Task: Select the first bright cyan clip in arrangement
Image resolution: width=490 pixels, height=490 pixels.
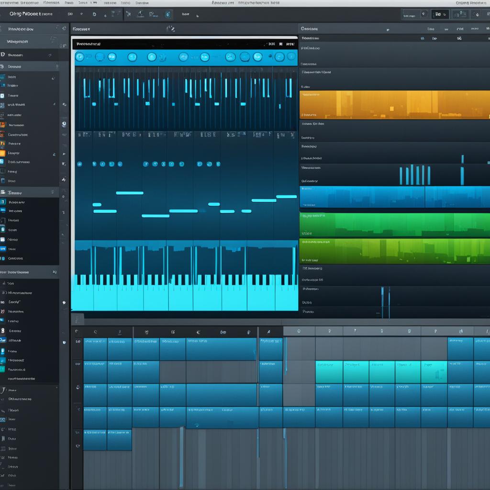Action: (329, 372)
